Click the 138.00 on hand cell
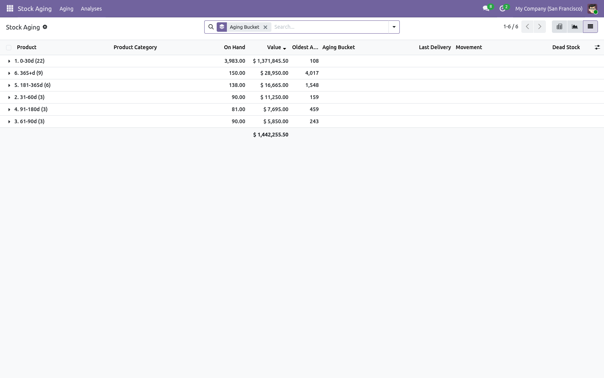This screenshot has height=378, width=604. click(237, 85)
